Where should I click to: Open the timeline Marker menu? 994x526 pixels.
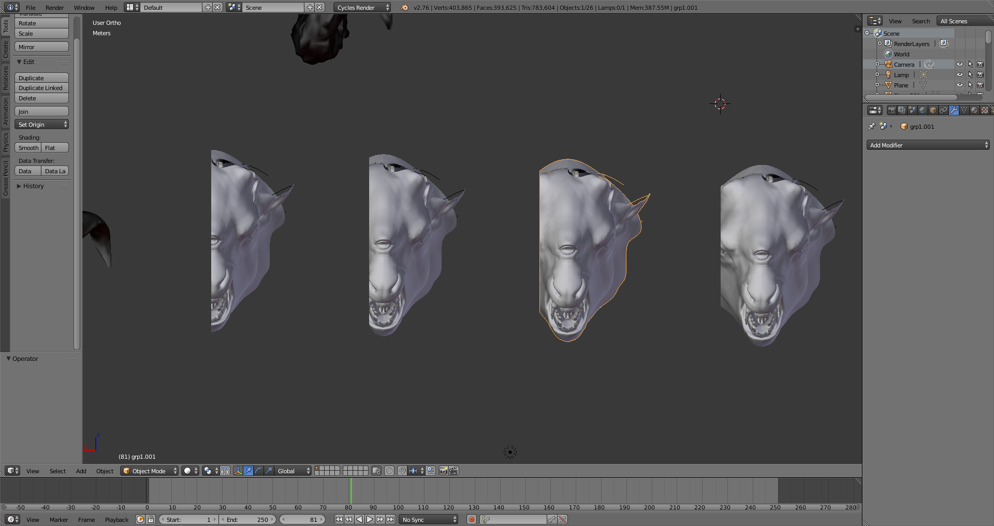(59, 519)
